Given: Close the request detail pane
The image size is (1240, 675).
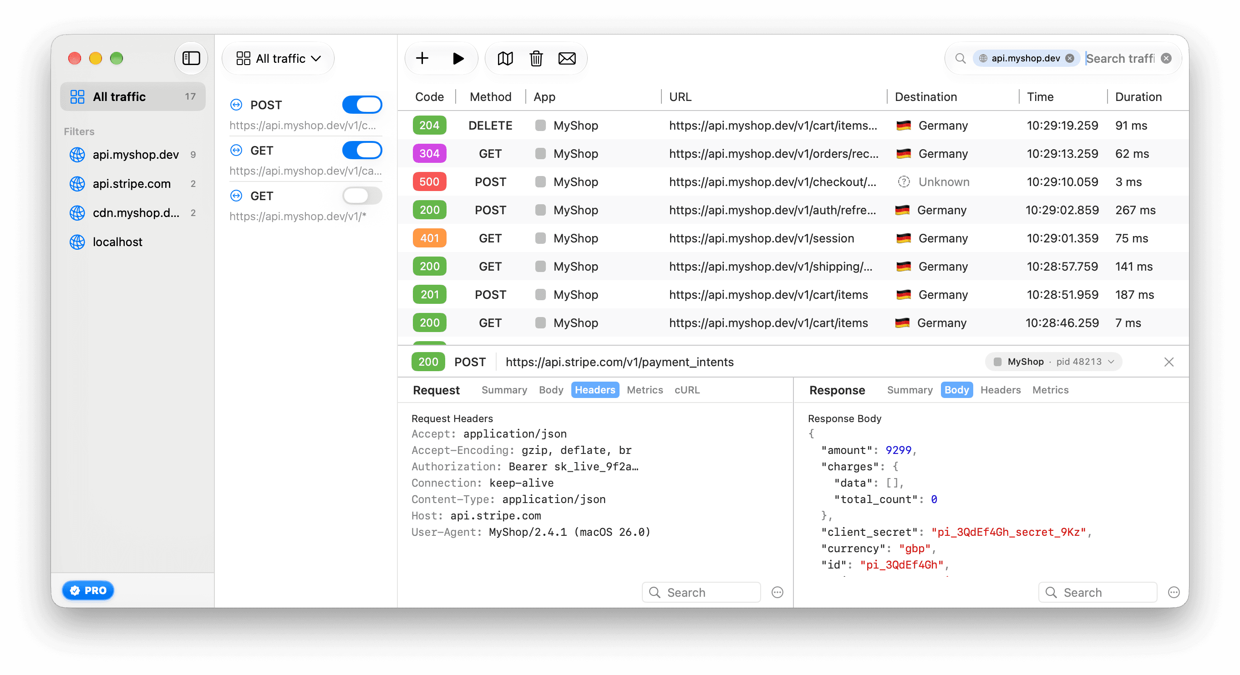Looking at the screenshot, I should click(x=1169, y=362).
